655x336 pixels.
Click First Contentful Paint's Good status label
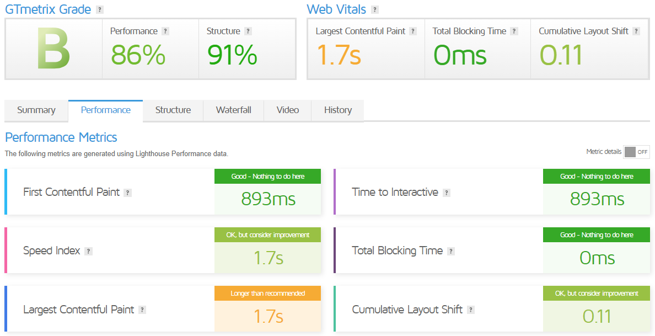(x=268, y=177)
